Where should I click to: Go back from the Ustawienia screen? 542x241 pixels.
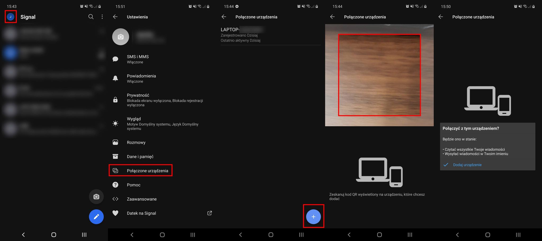click(x=115, y=17)
